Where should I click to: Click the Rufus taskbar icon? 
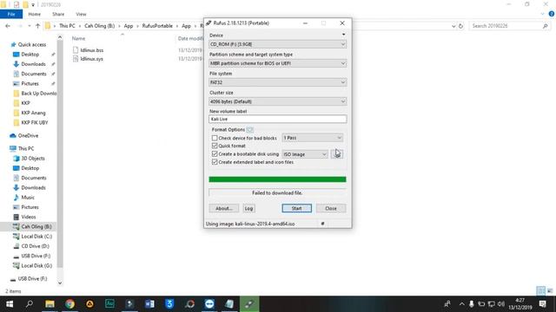point(249,304)
